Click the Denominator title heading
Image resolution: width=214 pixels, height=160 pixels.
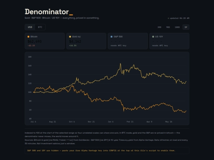pyautogui.click(x=49, y=12)
